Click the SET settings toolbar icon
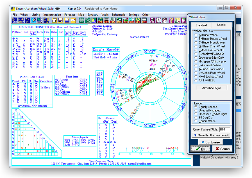Image resolution: width=252 pixels, height=178 pixels. 152,20
